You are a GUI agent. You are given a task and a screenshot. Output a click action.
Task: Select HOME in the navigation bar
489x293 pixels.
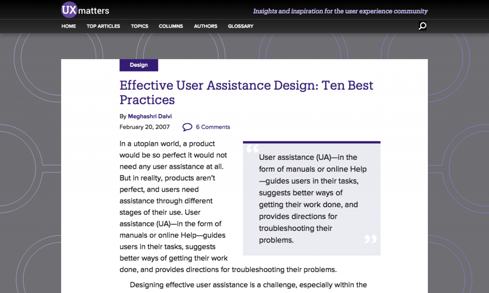tap(68, 26)
